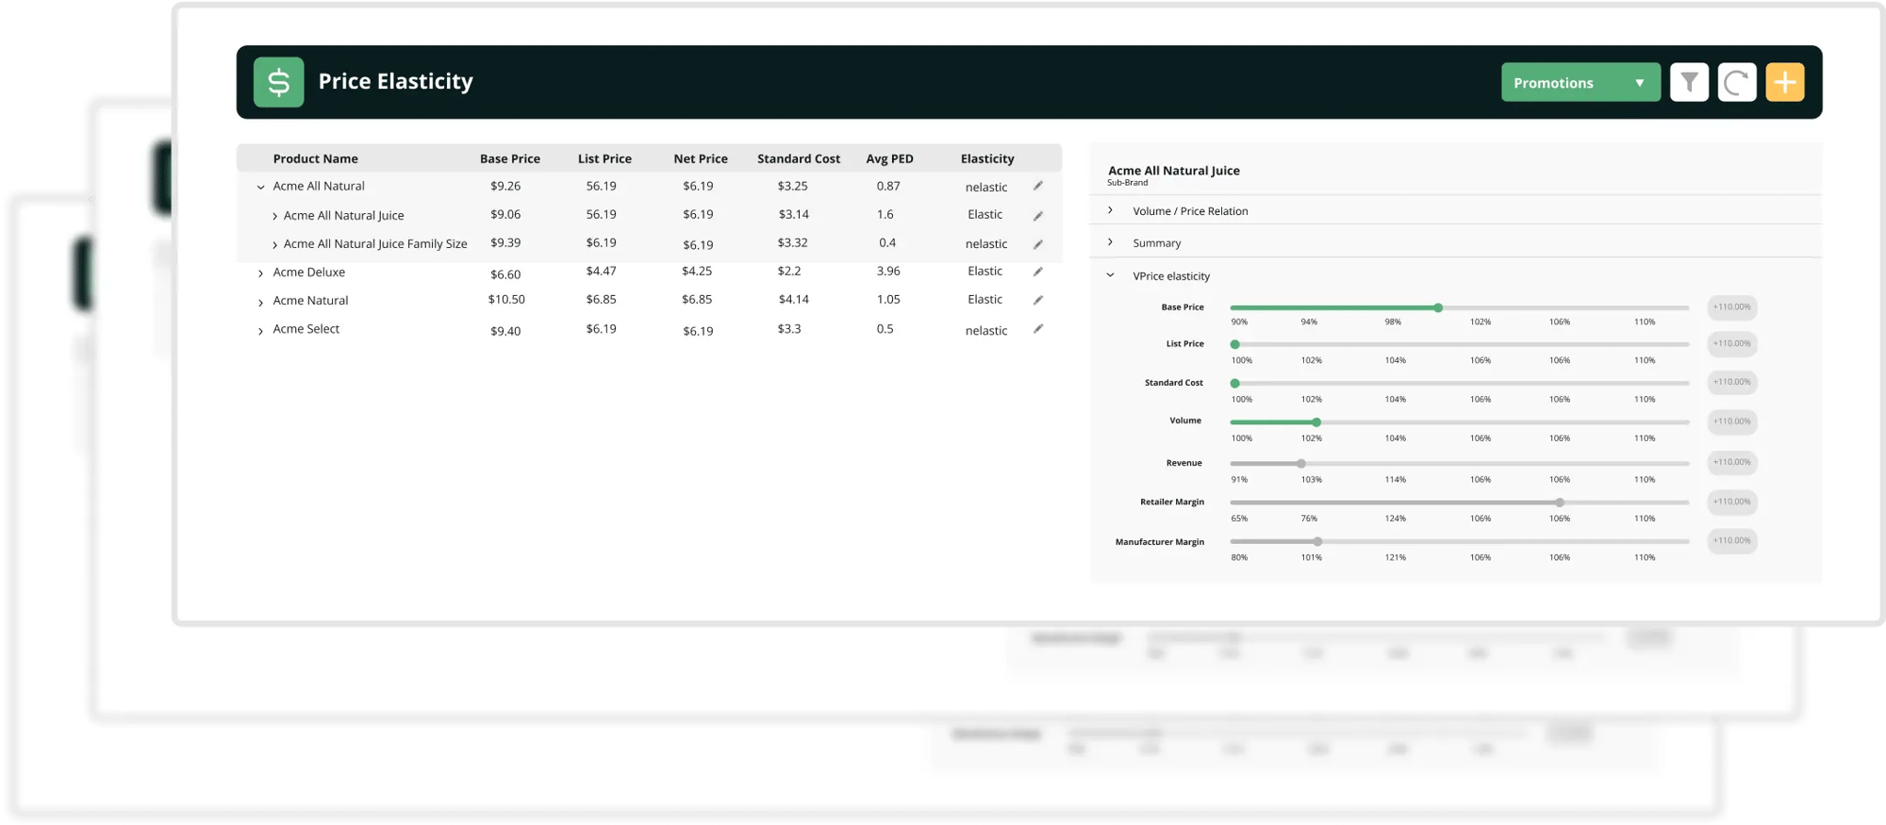Image resolution: width=1886 pixels, height=825 pixels.
Task: Edit the Acme Select row pencil icon
Action: (x=1037, y=329)
